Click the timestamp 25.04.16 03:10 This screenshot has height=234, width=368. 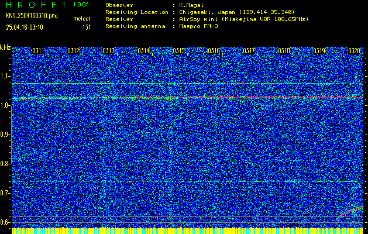coord(25,27)
